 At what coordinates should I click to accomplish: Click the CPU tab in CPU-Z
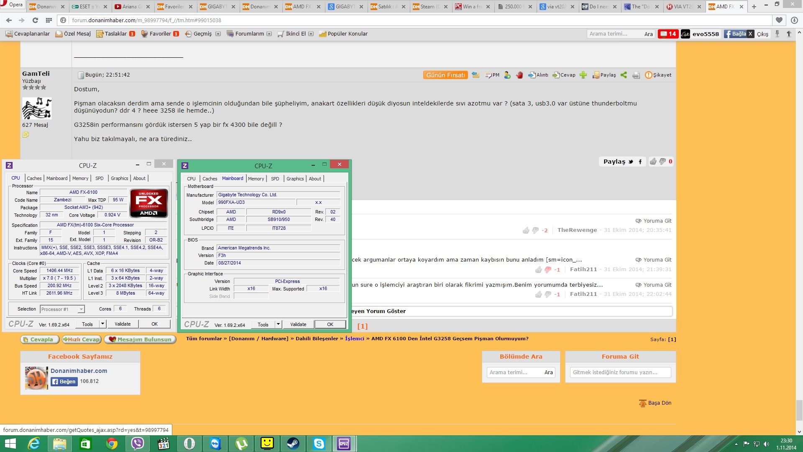tap(192, 178)
